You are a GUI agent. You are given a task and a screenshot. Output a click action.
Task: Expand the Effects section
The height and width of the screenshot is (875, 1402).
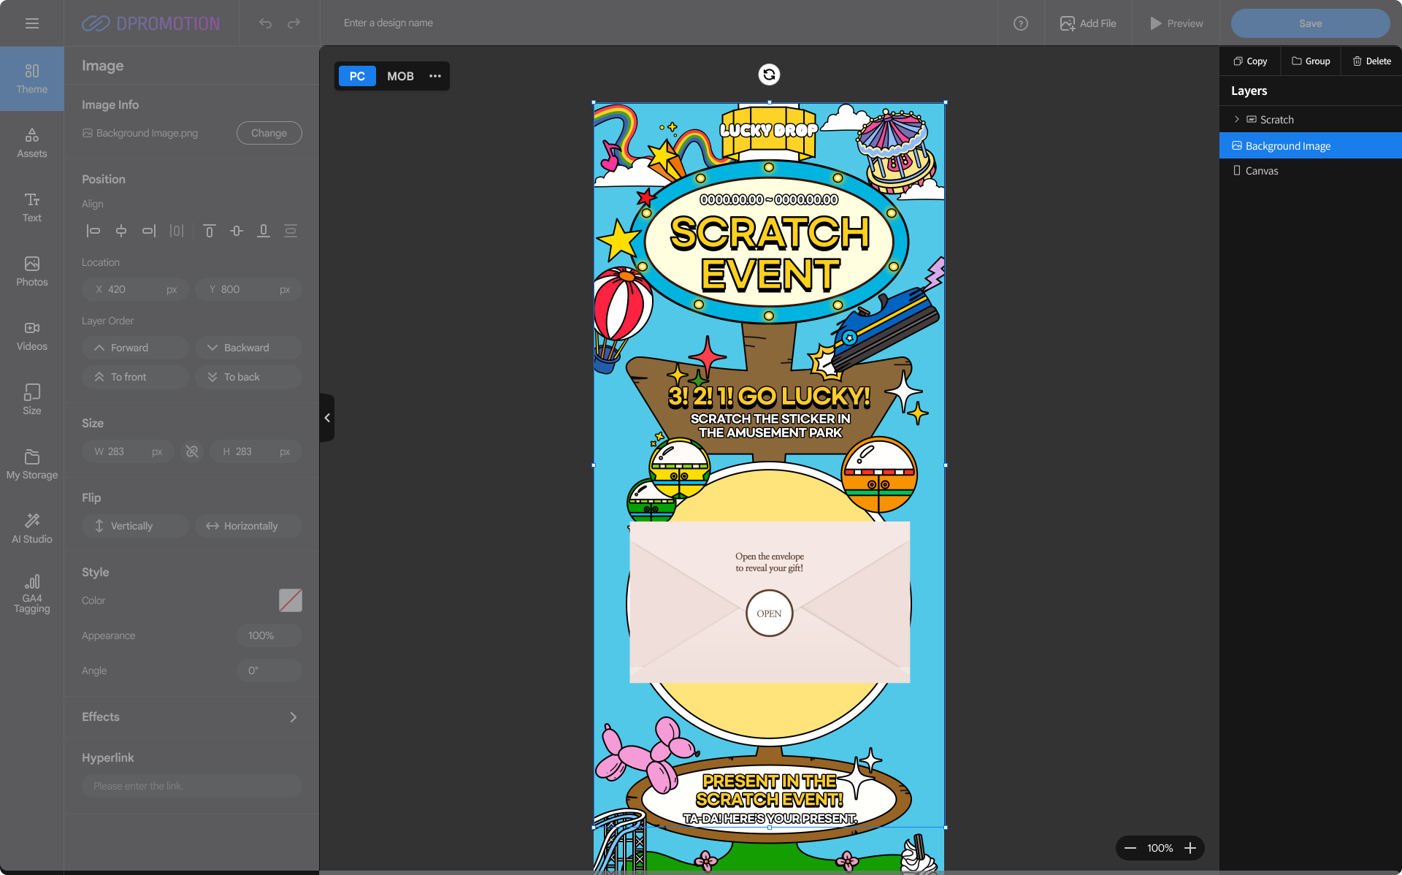[293, 717]
